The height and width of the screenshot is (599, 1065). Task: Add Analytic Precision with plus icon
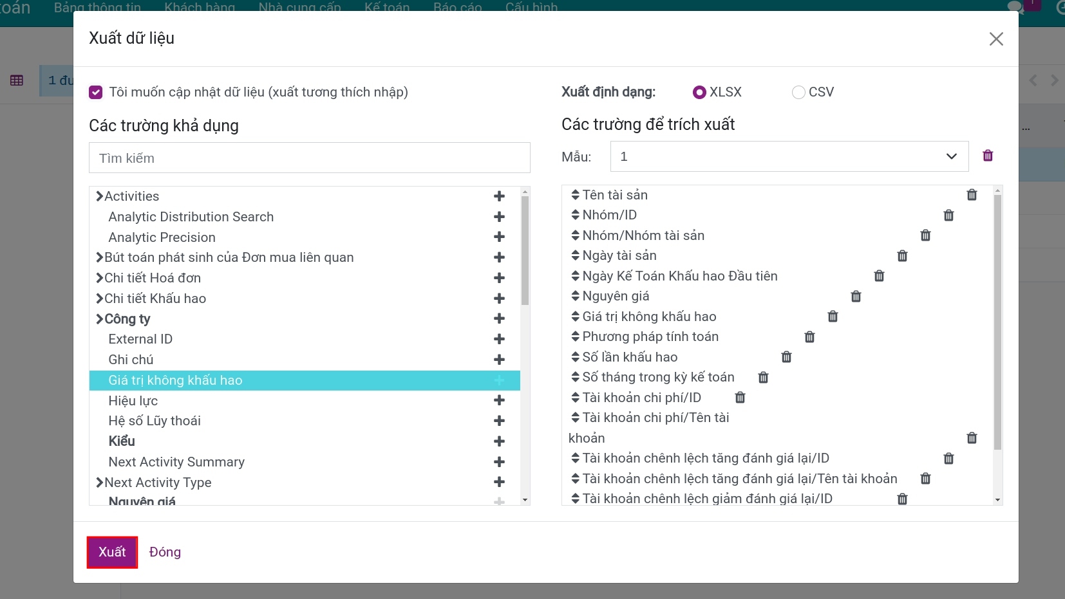499,237
